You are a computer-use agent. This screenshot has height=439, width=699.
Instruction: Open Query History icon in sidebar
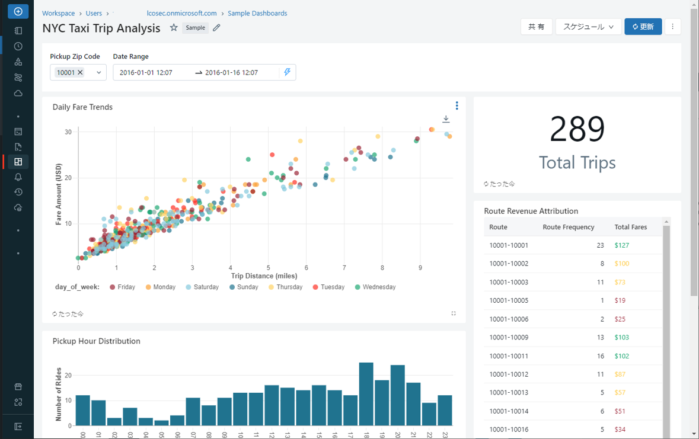(18, 192)
